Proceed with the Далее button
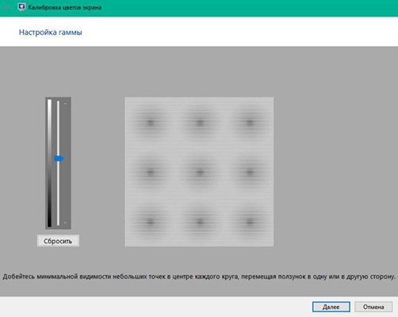The height and width of the screenshot is (317, 398). [x=331, y=307]
